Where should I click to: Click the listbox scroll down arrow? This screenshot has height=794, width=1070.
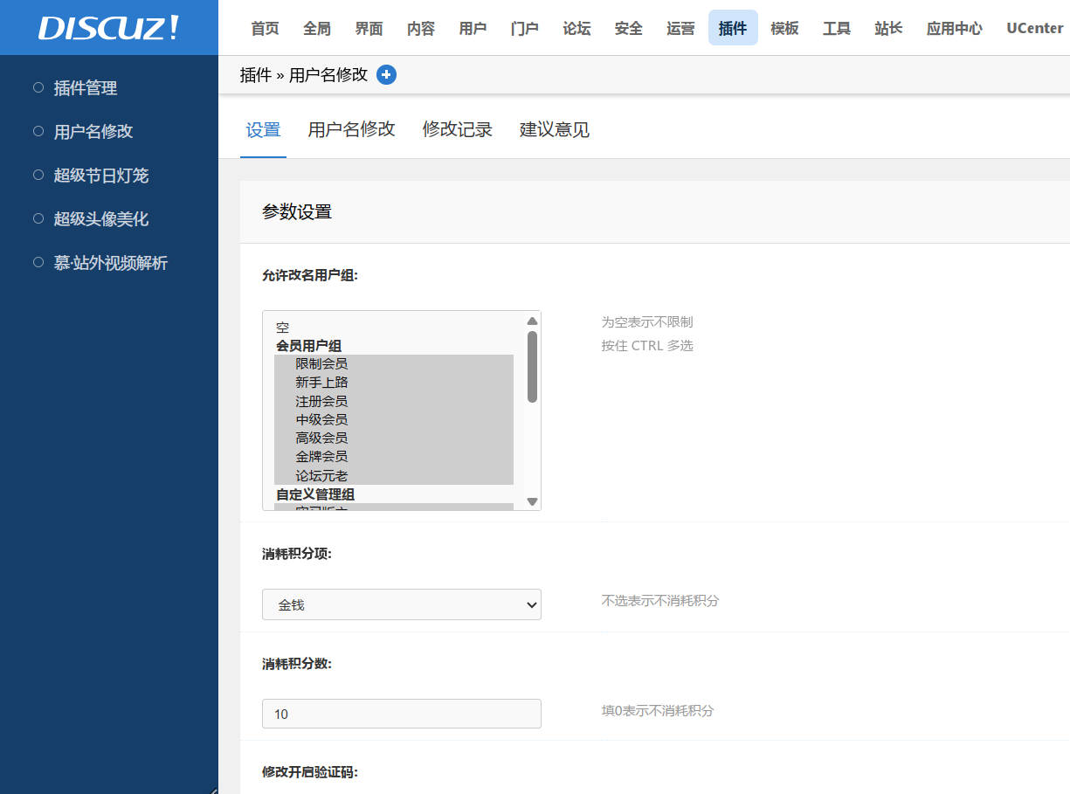pyautogui.click(x=532, y=501)
